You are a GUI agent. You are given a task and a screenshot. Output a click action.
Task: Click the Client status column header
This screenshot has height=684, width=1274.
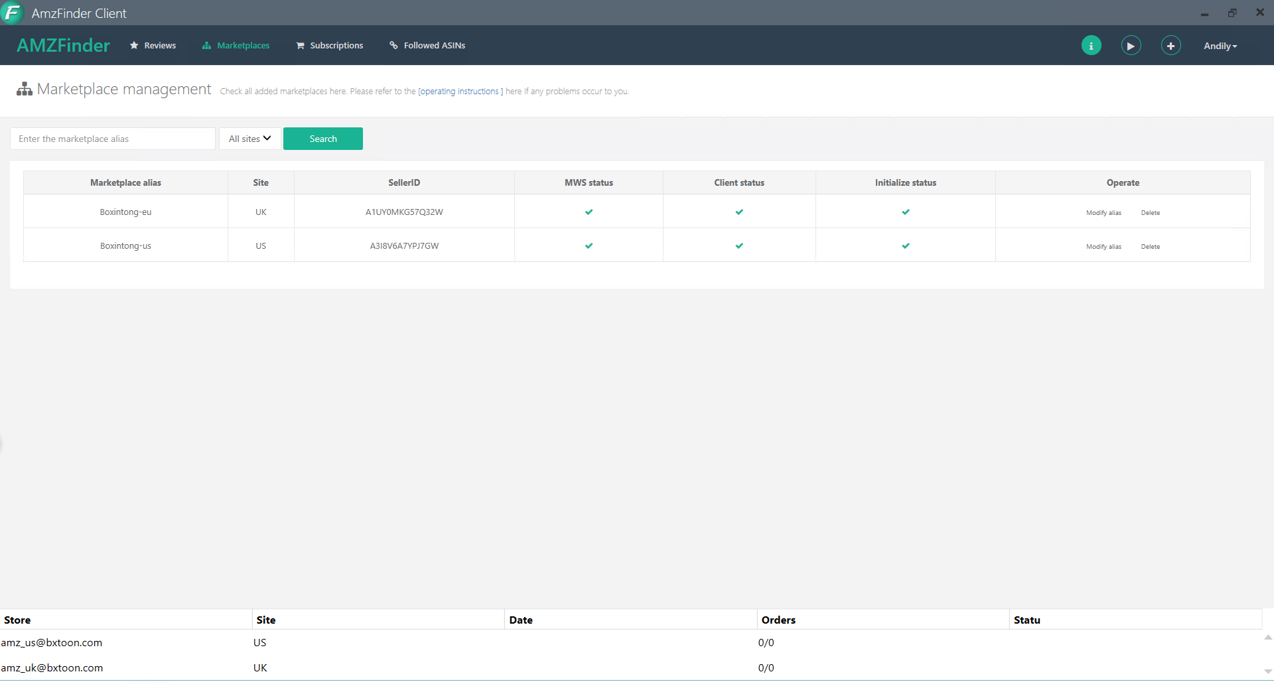pos(739,182)
